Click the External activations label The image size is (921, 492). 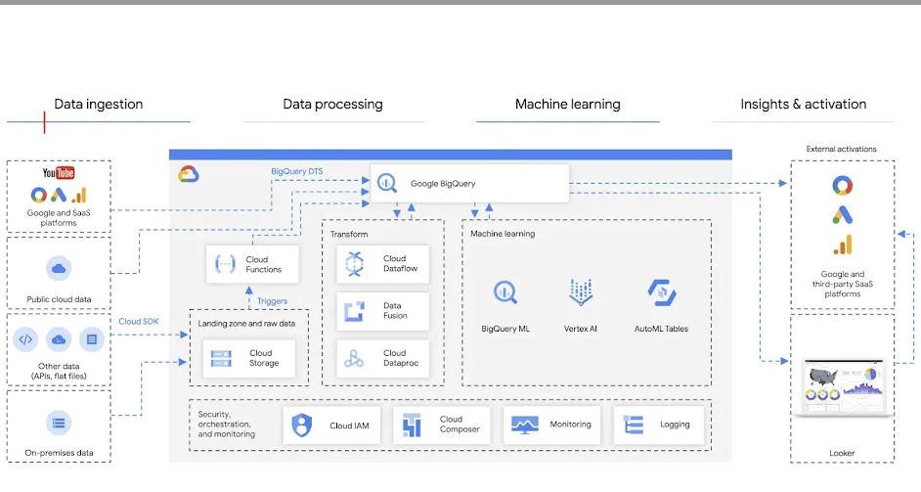point(841,150)
